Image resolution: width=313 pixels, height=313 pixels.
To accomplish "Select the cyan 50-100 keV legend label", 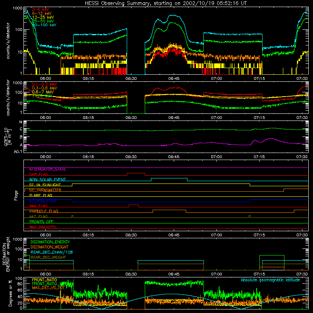I will [44, 25].
